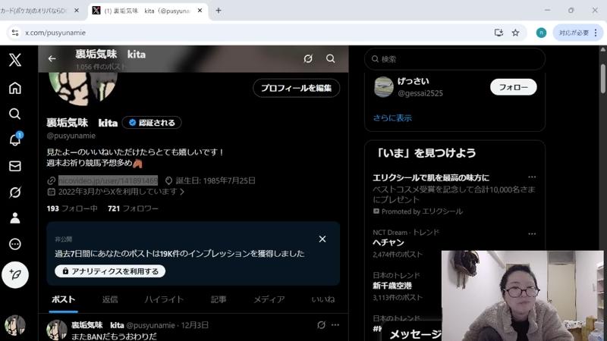Screen dimensions: 607x341
Task: Click the X logo in the sidebar
Action: pyautogui.click(x=15, y=60)
